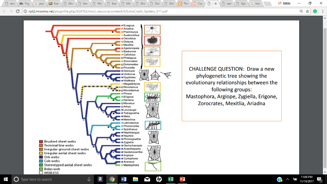The image size is (327, 184).
Task: Reload the page using the refresh icon
Action: coord(18,11)
